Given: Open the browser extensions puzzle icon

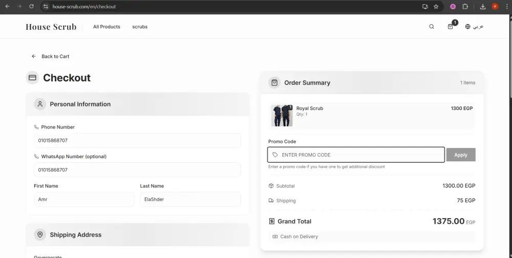Looking at the screenshot, I should coord(465,6).
